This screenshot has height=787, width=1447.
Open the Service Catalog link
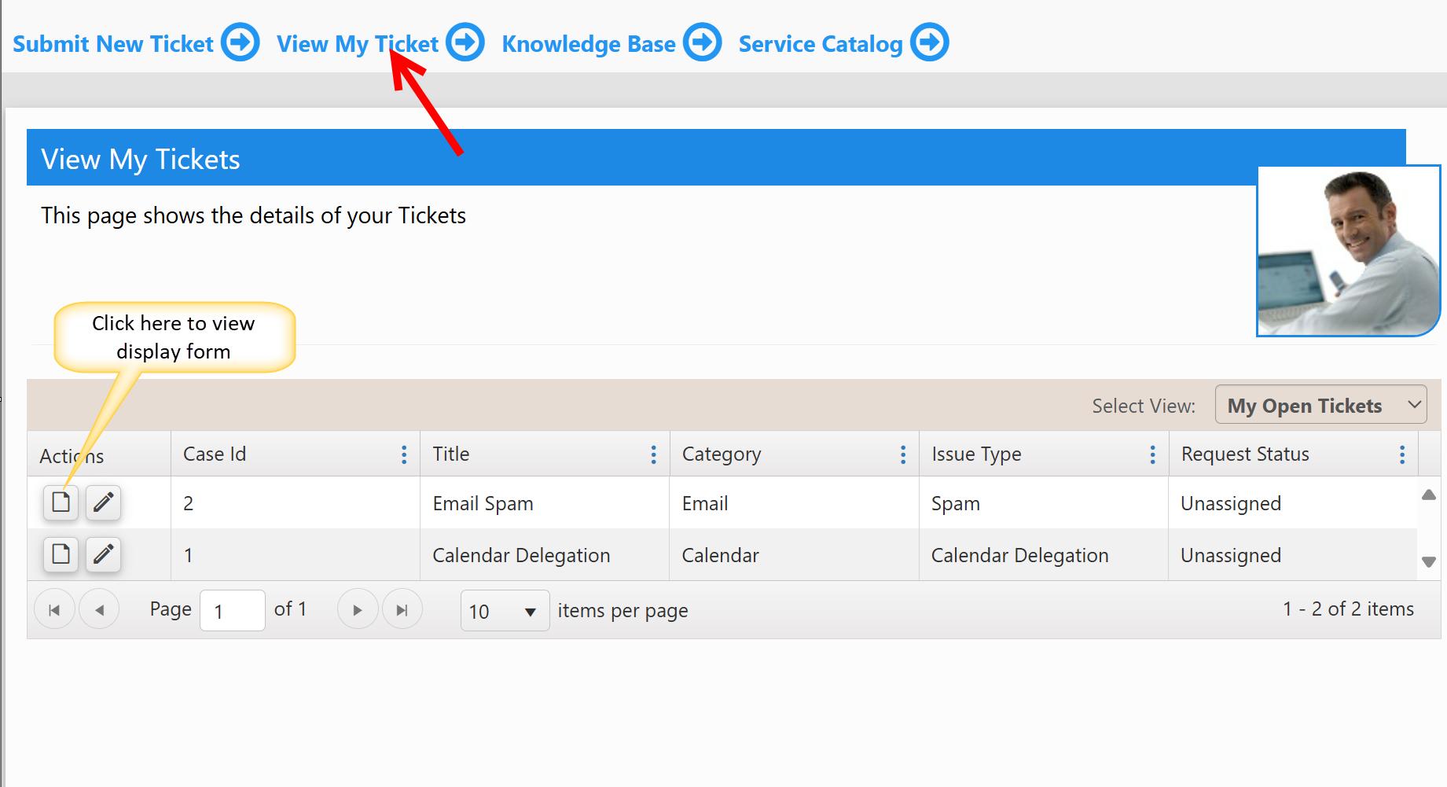pyautogui.click(x=821, y=44)
